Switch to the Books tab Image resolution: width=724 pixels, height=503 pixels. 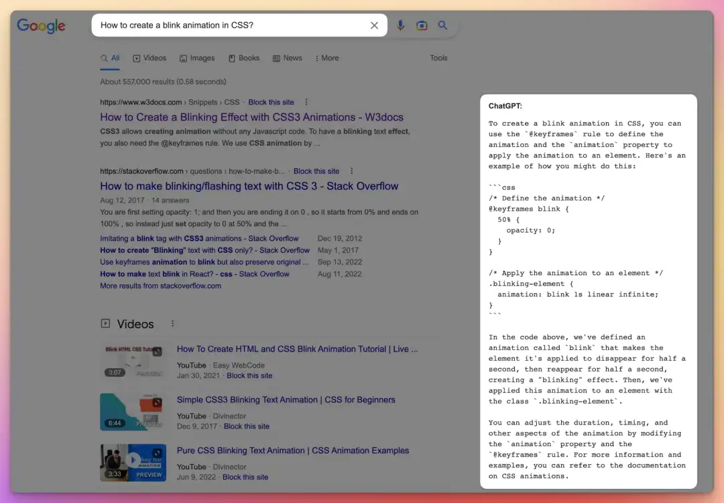(x=244, y=58)
